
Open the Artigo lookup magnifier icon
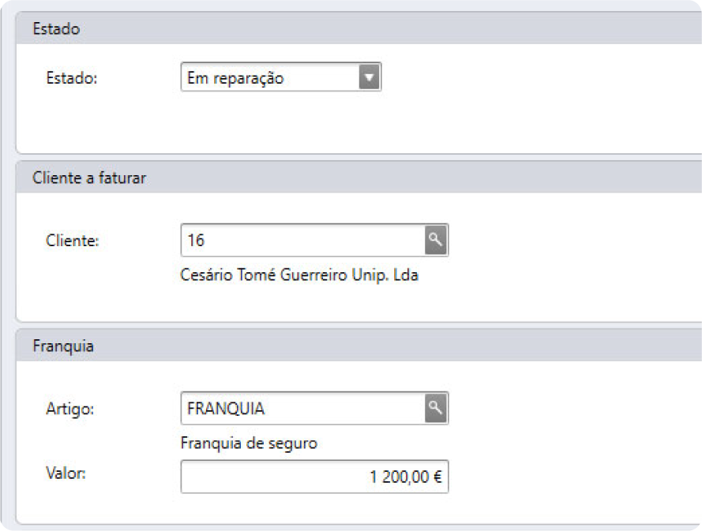click(436, 408)
